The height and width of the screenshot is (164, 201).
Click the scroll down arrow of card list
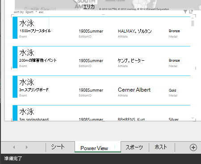pyautogui.click(x=193, y=118)
